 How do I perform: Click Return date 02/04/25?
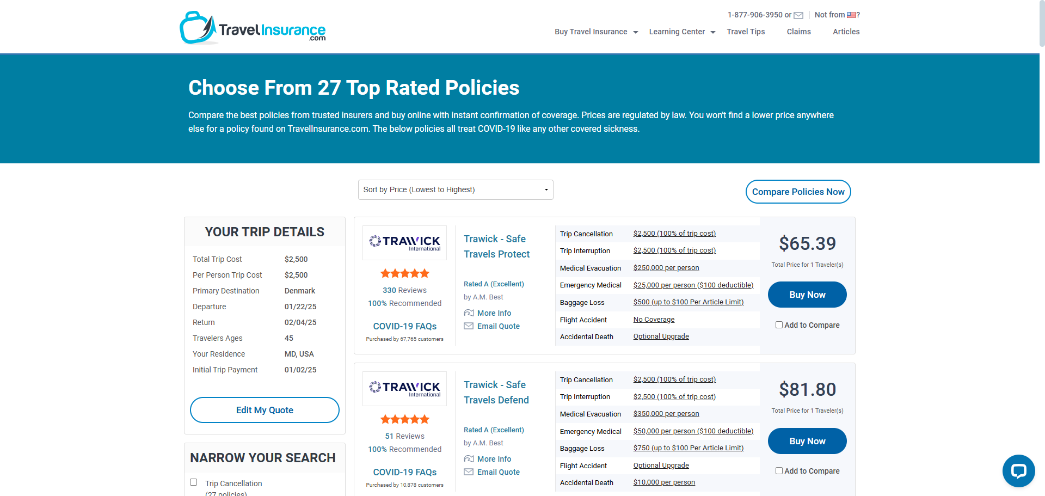(300, 322)
